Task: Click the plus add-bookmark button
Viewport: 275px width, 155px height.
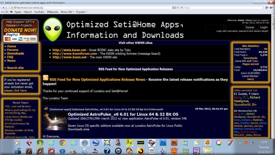Action: pos(12,8)
